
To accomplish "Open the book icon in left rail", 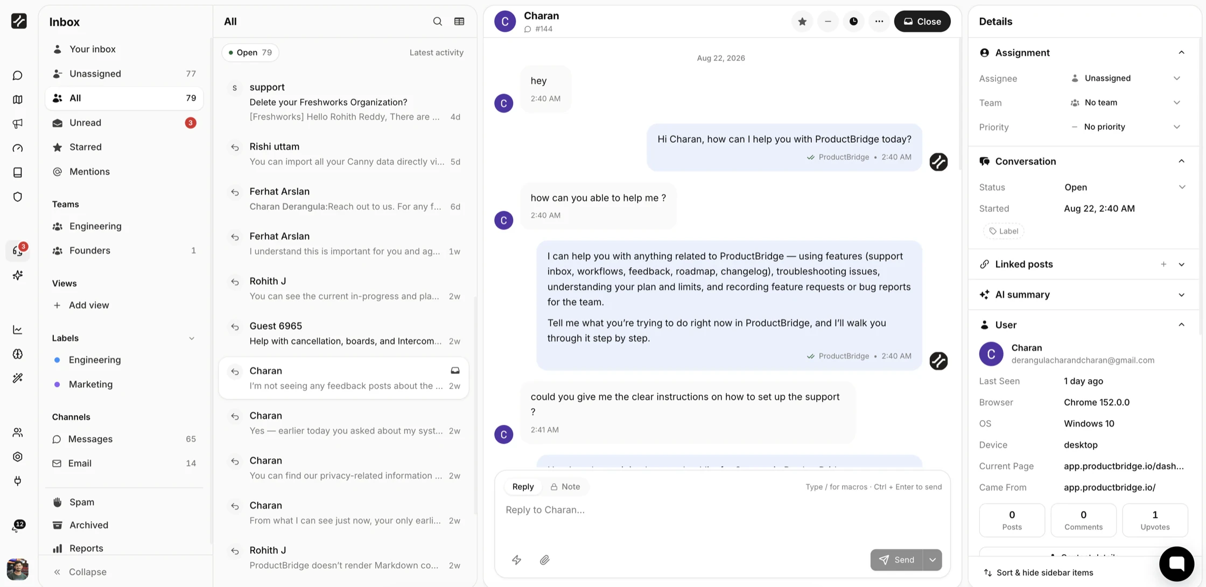I will (x=18, y=172).
